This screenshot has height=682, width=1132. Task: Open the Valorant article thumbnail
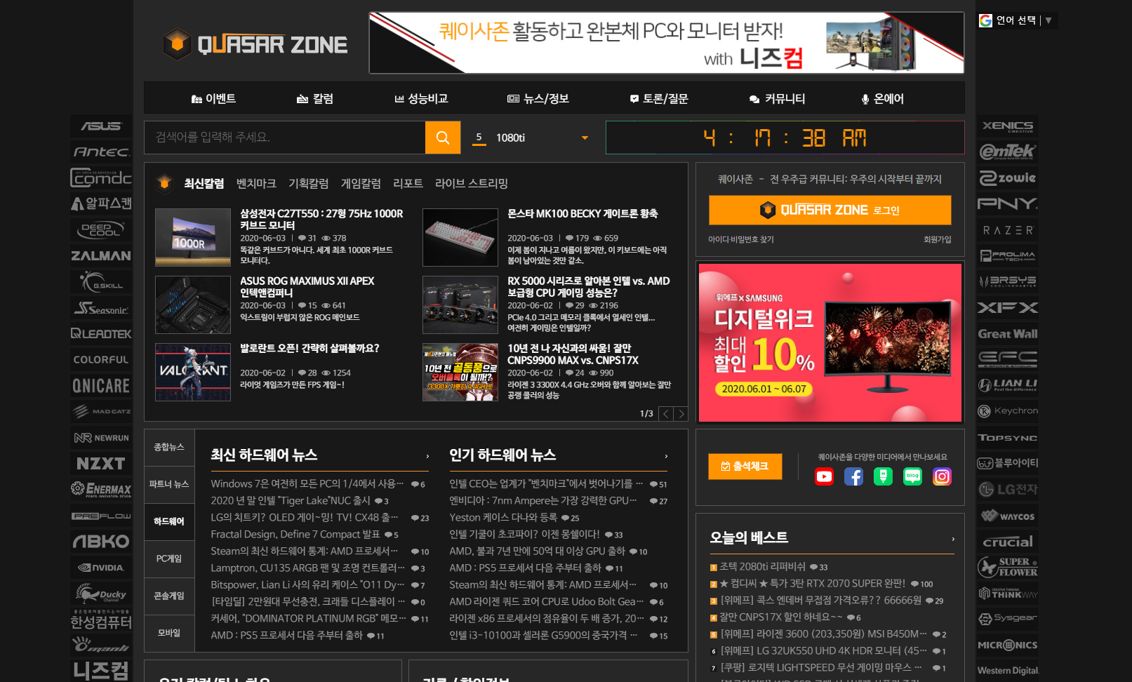tap(193, 372)
